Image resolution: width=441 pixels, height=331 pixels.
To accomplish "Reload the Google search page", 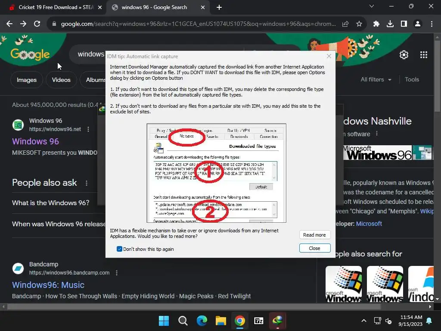I will (37, 24).
